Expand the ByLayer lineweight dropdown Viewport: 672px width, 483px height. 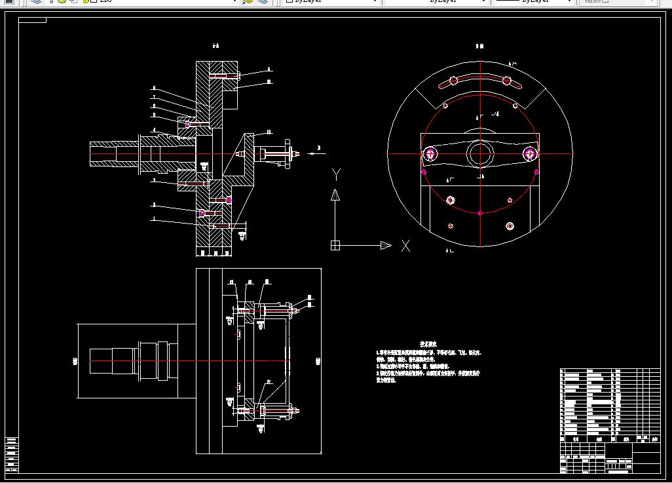click(x=534, y=1)
